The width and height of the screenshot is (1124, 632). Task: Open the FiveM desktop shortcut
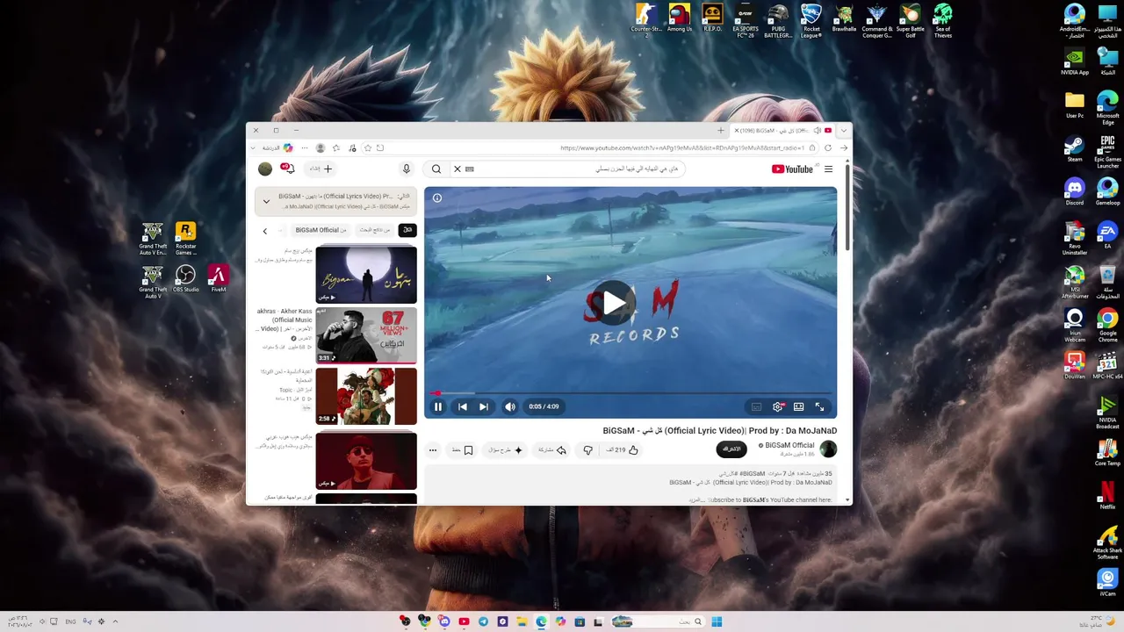coord(218,280)
